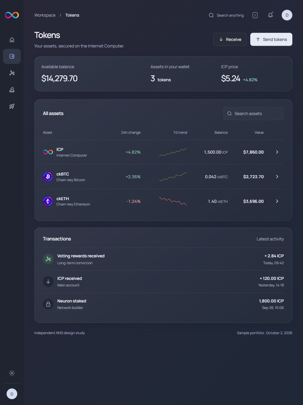
Task: Click the Search assets magnifier icon
Action: coord(229,114)
